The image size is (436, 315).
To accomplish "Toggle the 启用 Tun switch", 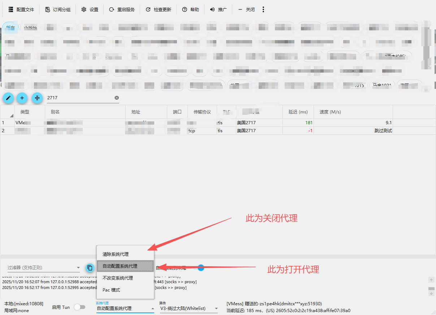I will coord(79,307).
